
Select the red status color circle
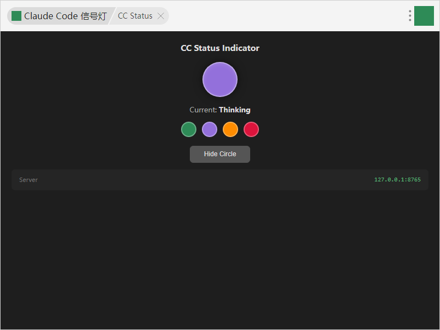pyautogui.click(x=251, y=129)
